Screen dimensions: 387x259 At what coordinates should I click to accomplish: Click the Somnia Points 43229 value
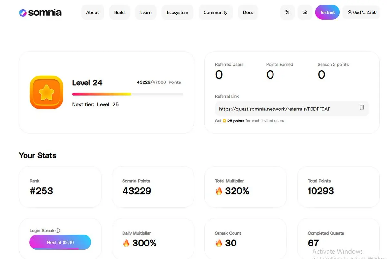(137, 191)
